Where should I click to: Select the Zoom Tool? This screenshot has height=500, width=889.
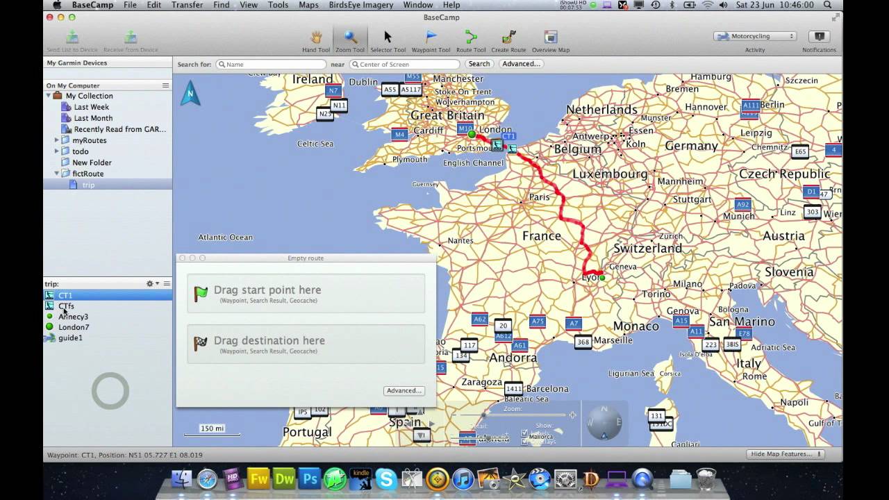[349, 41]
